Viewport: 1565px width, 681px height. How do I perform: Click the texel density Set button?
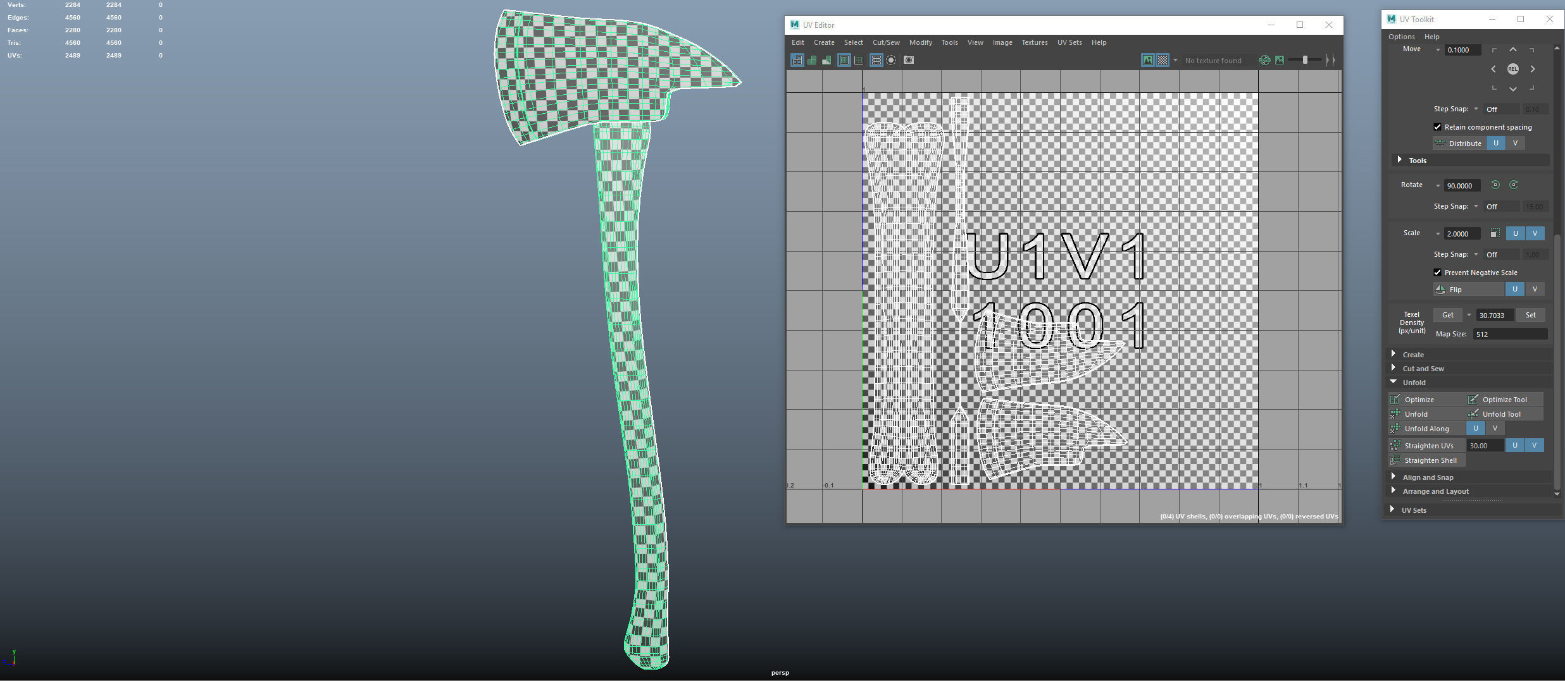coord(1530,315)
